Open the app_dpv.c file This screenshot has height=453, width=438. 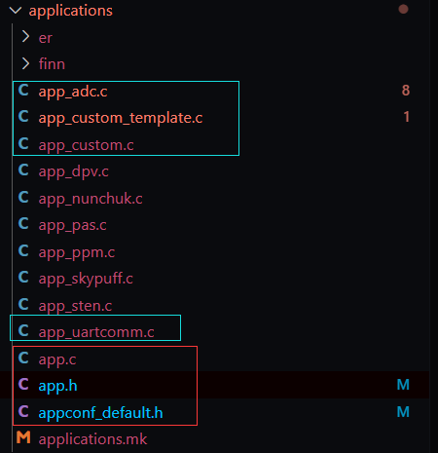[74, 171]
